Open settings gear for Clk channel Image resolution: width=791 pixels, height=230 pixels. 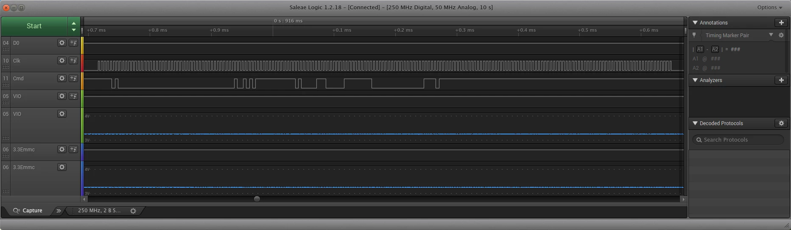pyautogui.click(x=62, y=60)
